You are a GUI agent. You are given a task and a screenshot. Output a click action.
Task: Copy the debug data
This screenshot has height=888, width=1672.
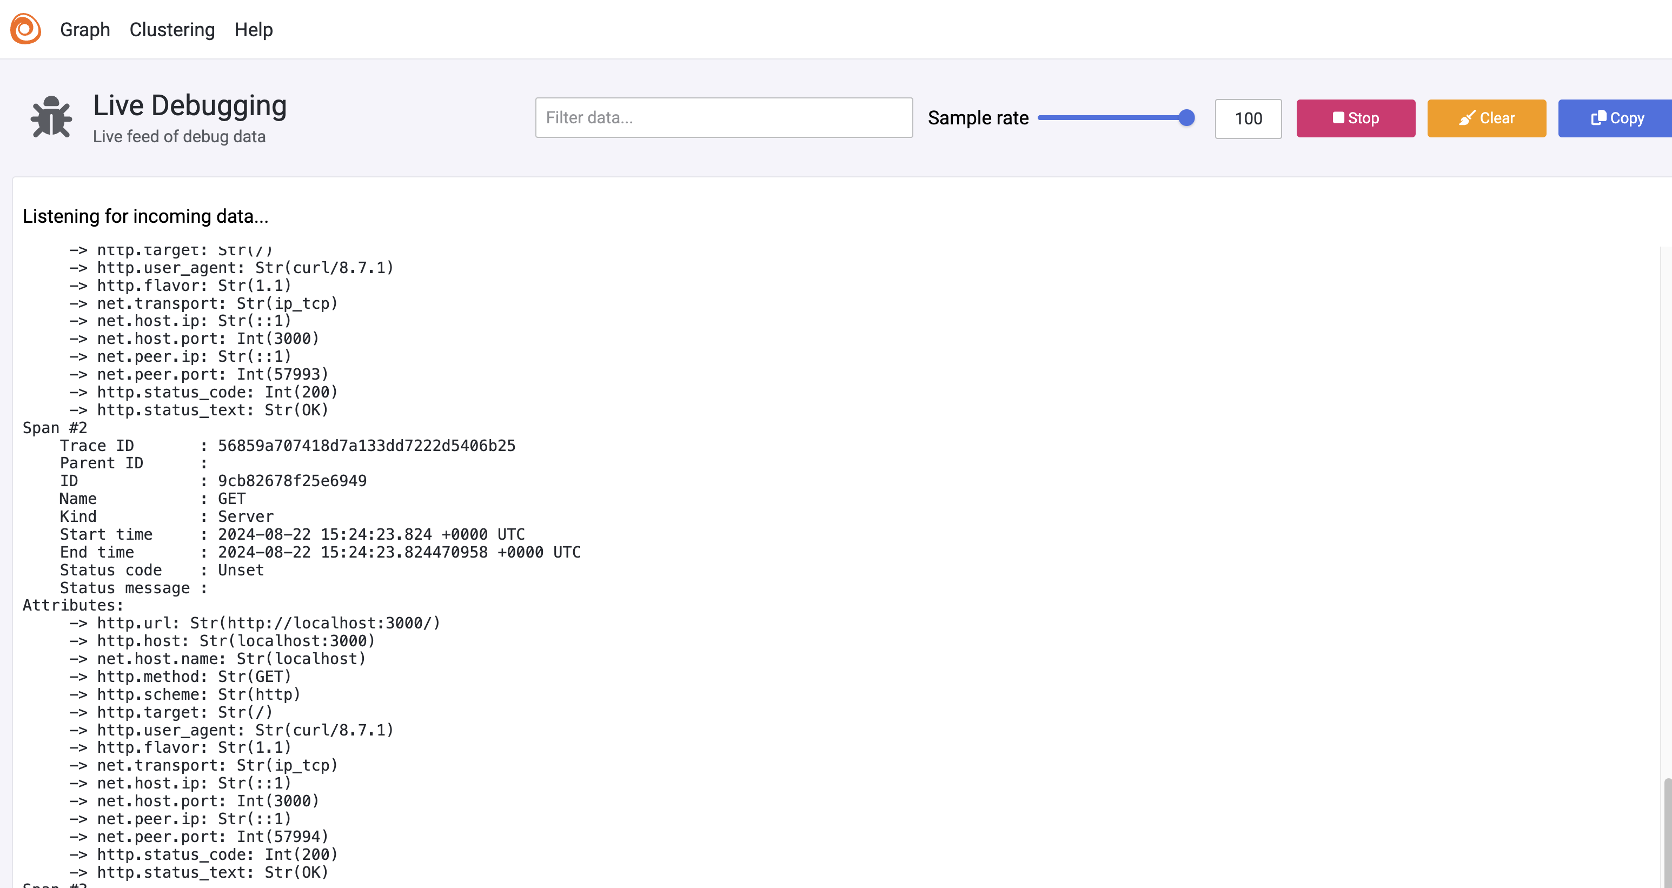[x=1615, y=118]
